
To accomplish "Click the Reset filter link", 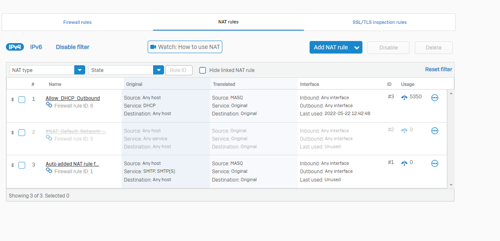I will (x=438, y=69).
